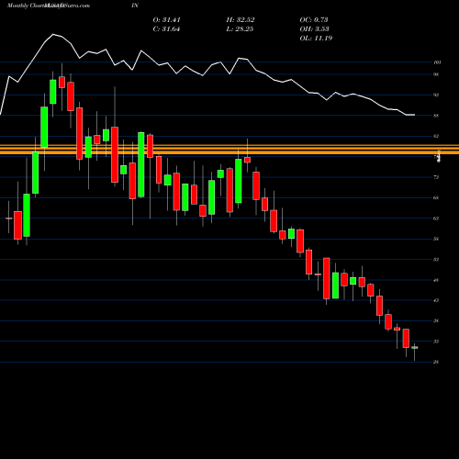459x459 pixels.
Task: Click the last small green candlestick
Action: click(415, 348)
